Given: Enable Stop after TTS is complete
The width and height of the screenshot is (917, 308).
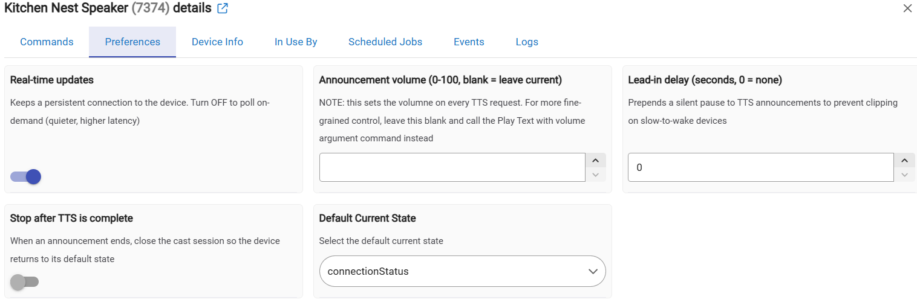Looking at the screenshot, I should 25,281.
